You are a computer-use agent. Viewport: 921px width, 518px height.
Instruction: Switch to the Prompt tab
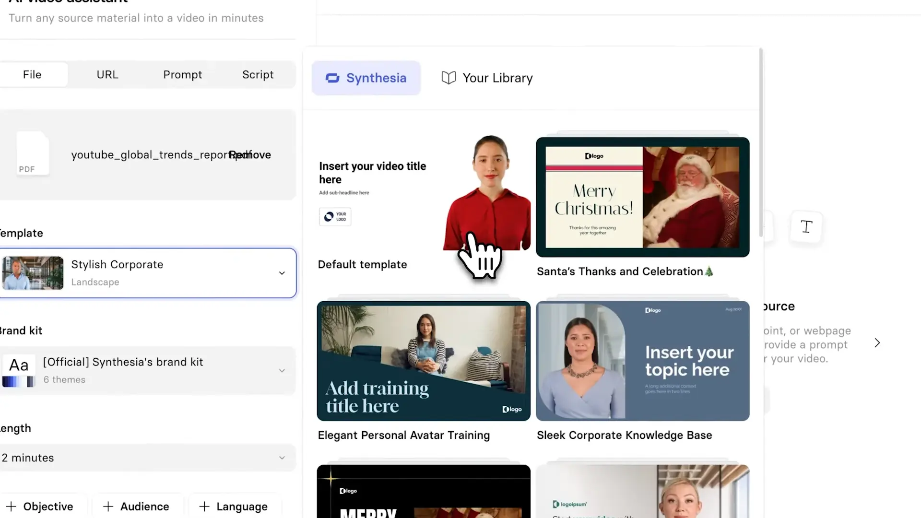pyautogui.click(x=182, y=75)
